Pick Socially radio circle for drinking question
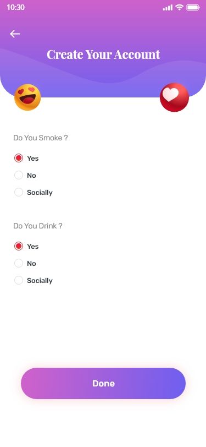Image resolution: width=206 pixels, height=447 pixels. click(x=19, y=280)
